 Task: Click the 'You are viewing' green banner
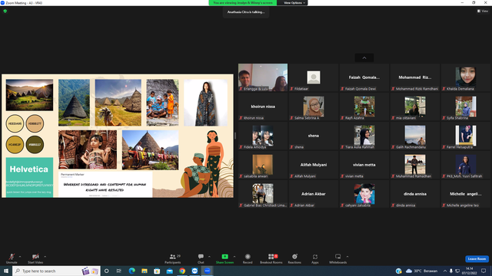point(243,3)
